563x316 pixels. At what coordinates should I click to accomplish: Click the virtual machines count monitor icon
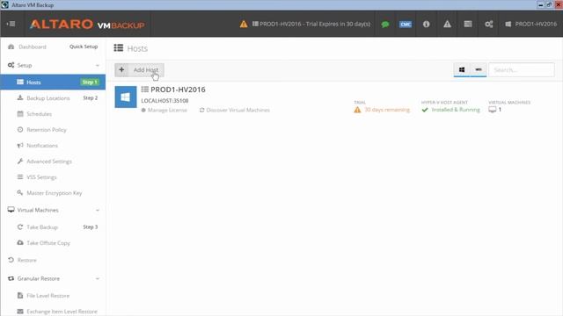[493, 110]
